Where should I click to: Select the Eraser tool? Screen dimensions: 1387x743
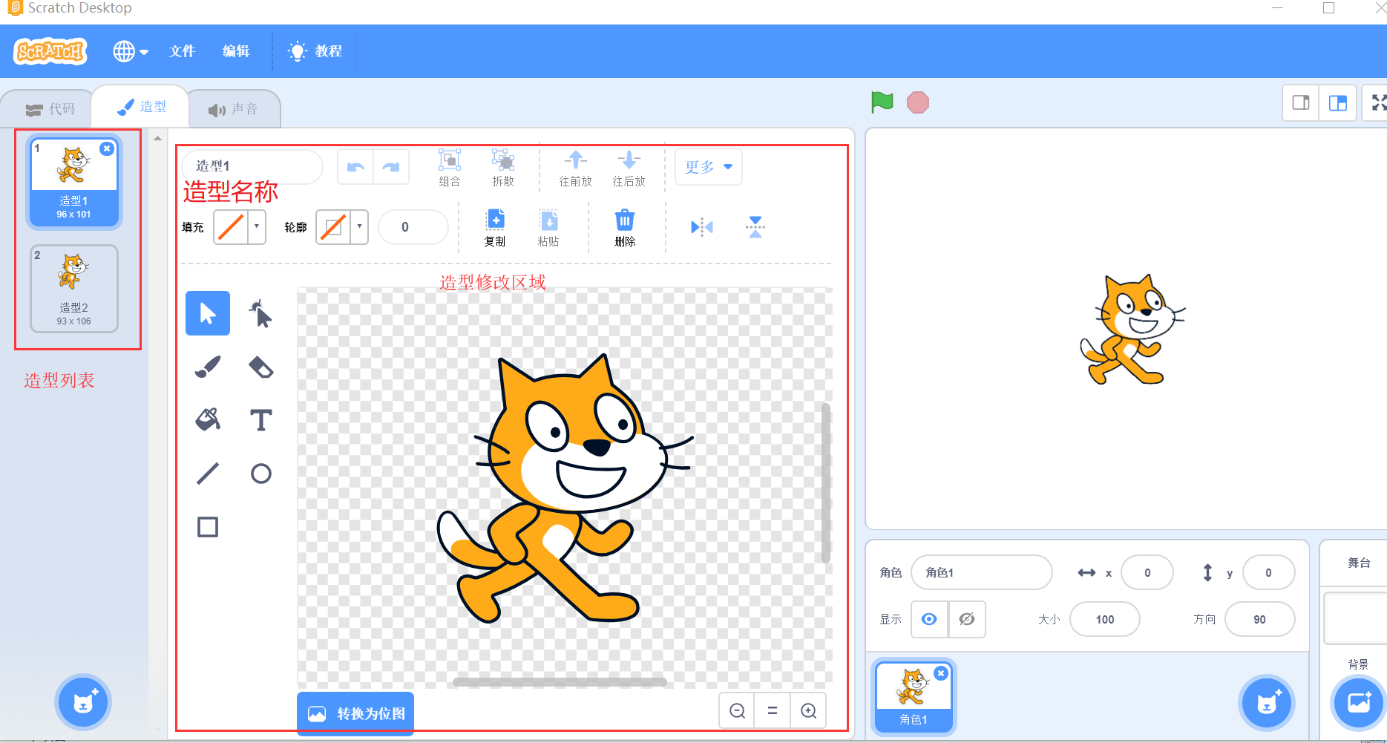point(260,367)
